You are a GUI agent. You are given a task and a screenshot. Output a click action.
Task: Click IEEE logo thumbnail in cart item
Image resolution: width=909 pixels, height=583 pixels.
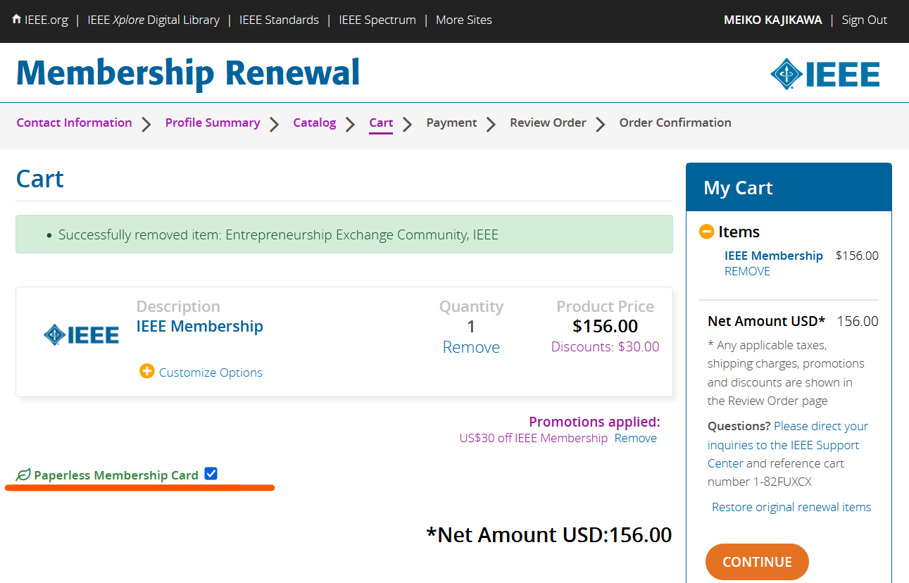coord(81,334)
